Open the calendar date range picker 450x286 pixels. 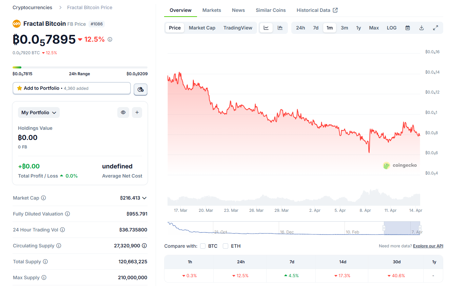click(x=408, y=28)
